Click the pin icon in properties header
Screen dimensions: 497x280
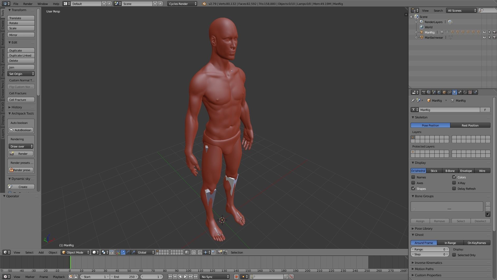[413, 101]
